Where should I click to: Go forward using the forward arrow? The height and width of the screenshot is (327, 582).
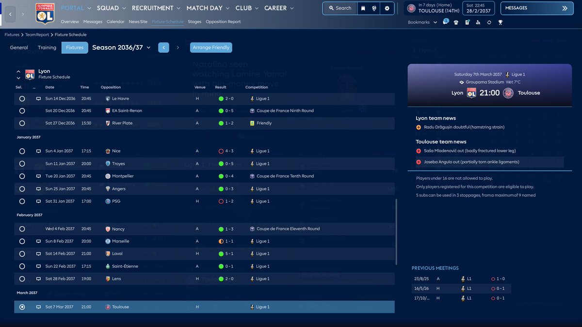pyautogui.click(x=23, y=15)
